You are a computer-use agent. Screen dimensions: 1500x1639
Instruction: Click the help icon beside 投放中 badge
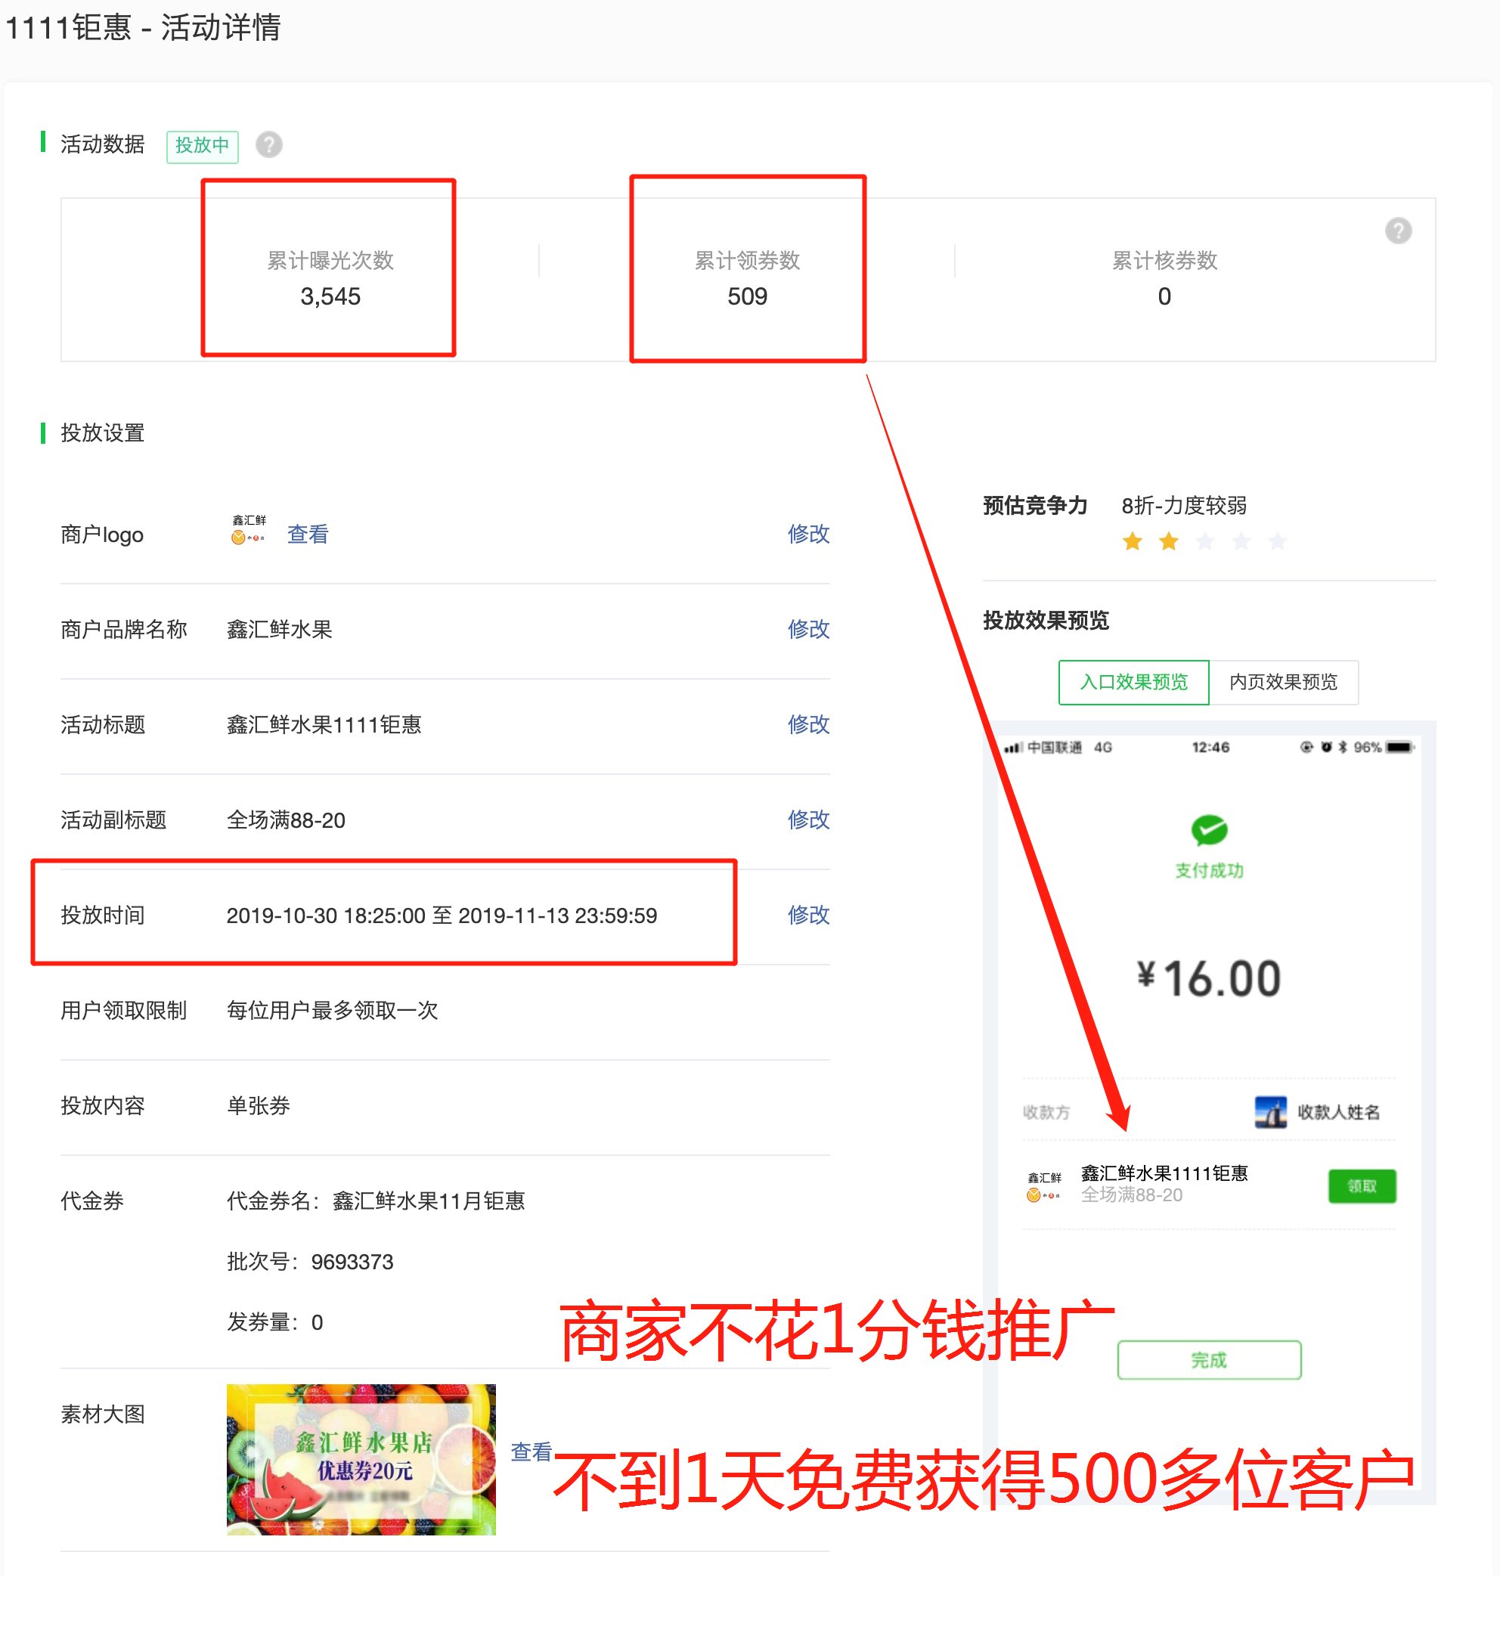pos(269,144)
